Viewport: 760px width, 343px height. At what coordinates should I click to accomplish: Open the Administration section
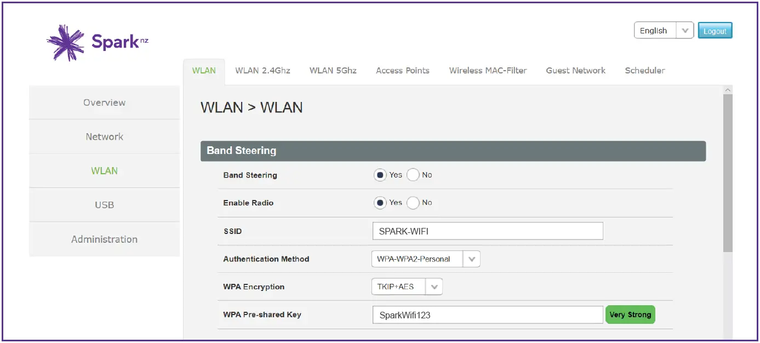click(x=104, y=239)
